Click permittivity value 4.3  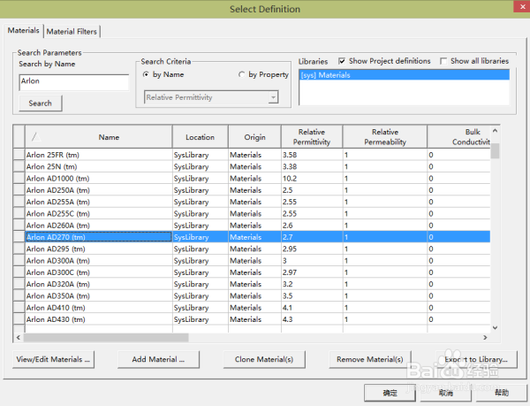[288, 319]
